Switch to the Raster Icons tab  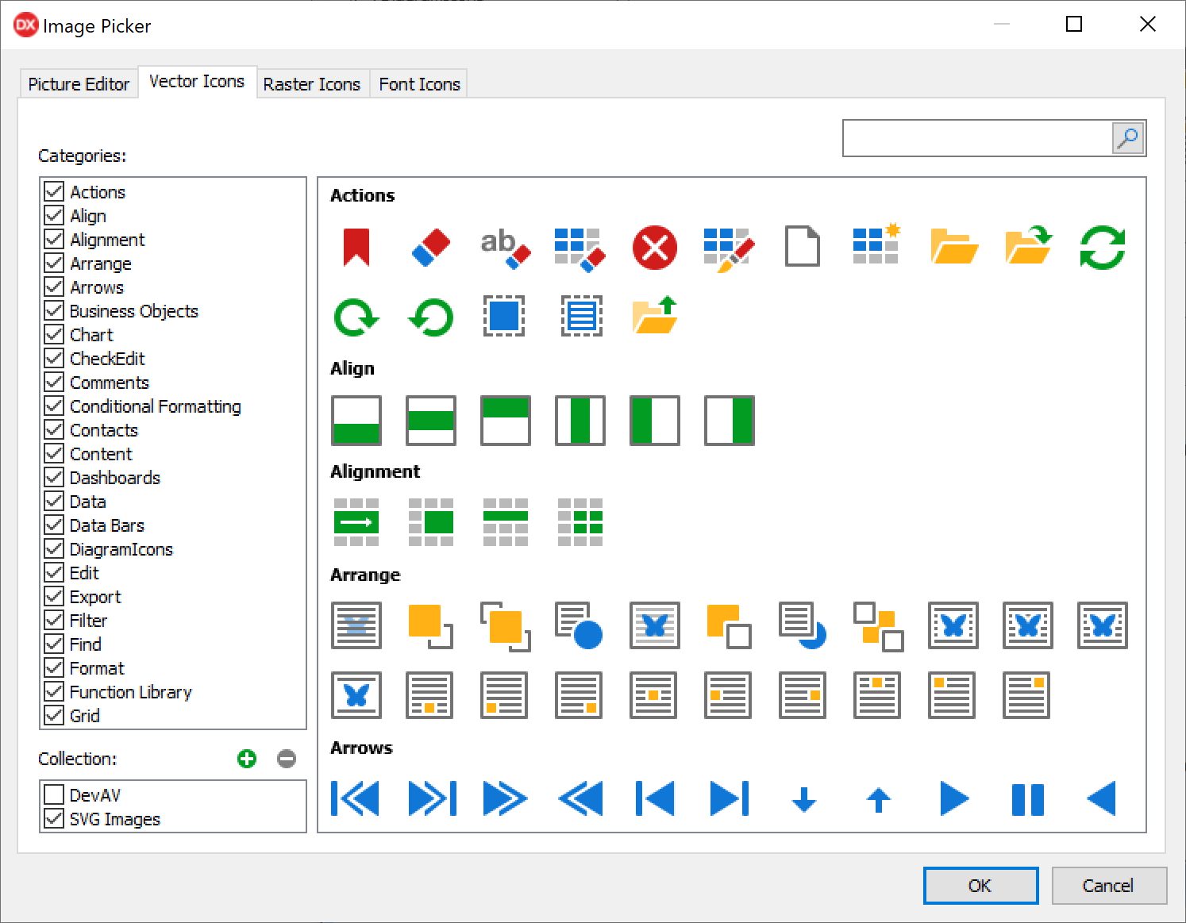click(x=312, y=84)
